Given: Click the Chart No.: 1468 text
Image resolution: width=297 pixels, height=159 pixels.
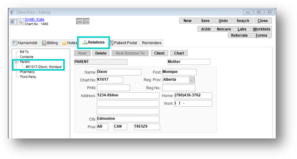Looking at the screenshot, I should [x=36, y=24].
